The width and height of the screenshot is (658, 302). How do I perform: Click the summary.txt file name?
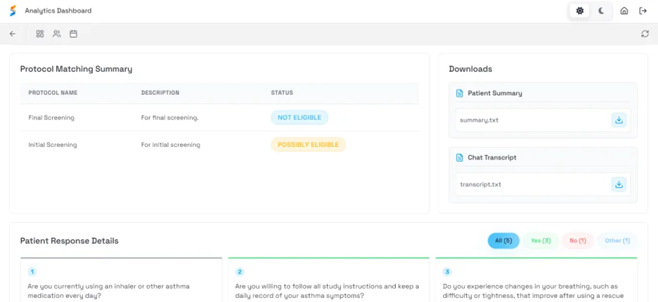[x=479, y=120]
